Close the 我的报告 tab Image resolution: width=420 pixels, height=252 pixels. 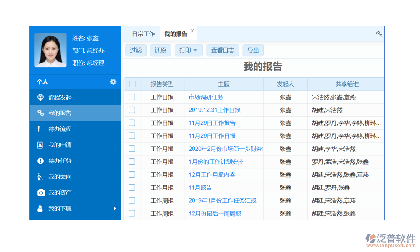click(x=192, y=31)
